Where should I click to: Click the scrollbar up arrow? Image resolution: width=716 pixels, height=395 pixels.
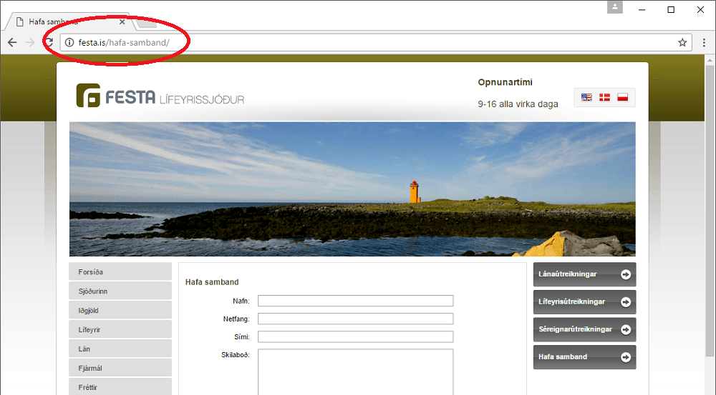point(709,60)
